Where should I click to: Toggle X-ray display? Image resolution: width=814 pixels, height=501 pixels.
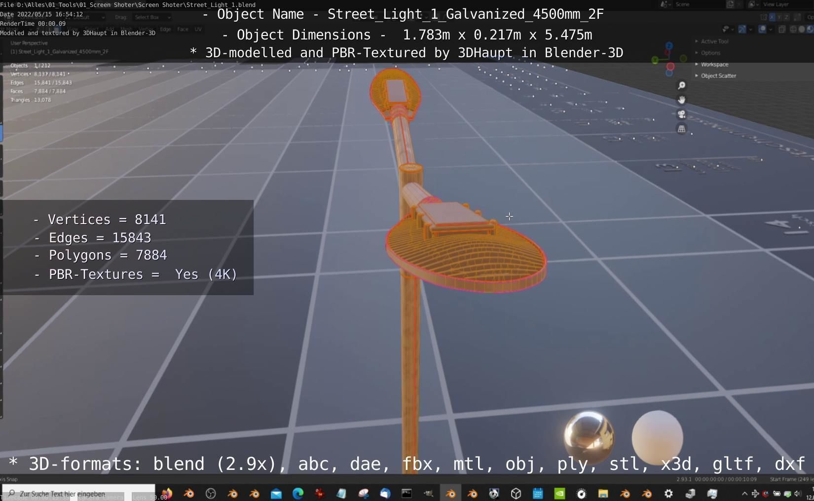[x=782, y=29]
